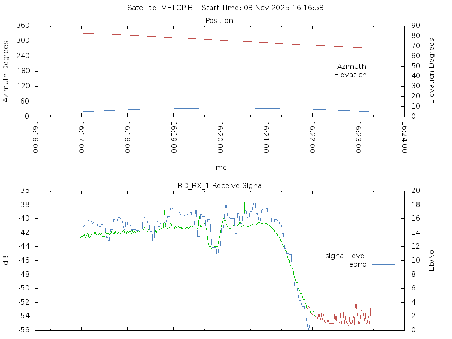Click the ebno legend entry
This screenshot has height=339, width=452.
pyautogui.click(x=358, y=264)
